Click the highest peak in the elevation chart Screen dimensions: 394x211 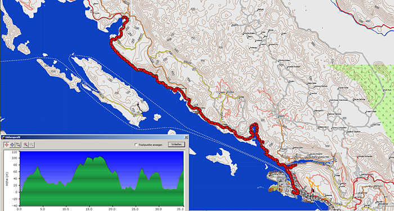click(x=100, y=157)
